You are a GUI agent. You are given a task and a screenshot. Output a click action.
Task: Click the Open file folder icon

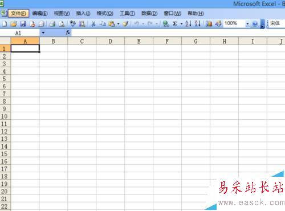pyautogui.click(x=14, y=24)
